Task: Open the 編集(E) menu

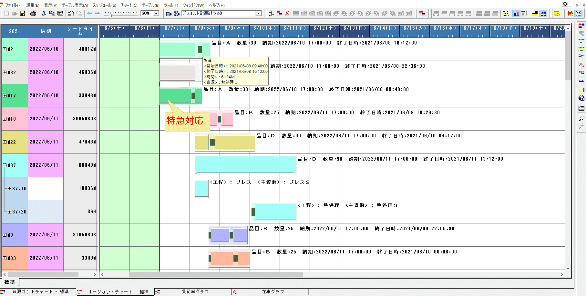Action: click(33, 5)
